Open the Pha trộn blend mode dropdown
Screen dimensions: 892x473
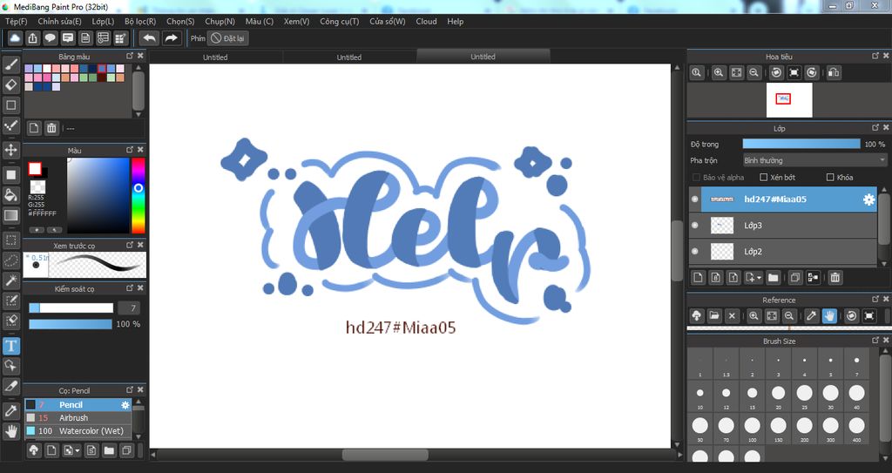[815, 160]
